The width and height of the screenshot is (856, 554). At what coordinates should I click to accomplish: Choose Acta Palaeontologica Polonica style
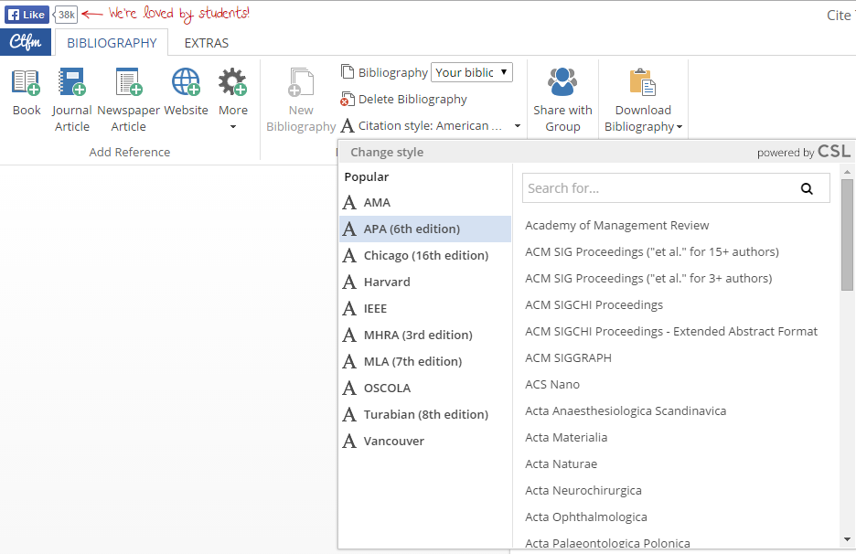(607, 542)
